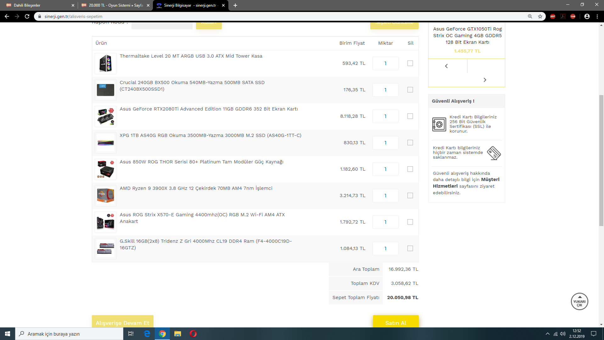Open new browser tab with plus icon

235,5
